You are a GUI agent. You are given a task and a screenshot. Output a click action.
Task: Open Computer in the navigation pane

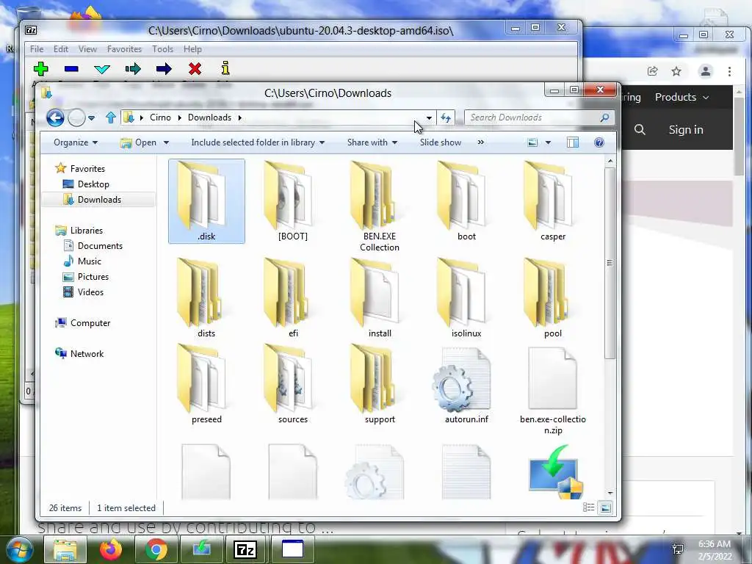tap(90, 323)
